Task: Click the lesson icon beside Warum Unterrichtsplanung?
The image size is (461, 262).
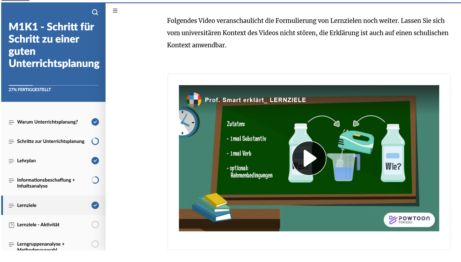Action: (x=11, y=122)
